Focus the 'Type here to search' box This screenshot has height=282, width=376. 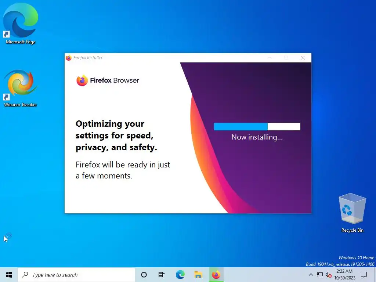point(76,275)
